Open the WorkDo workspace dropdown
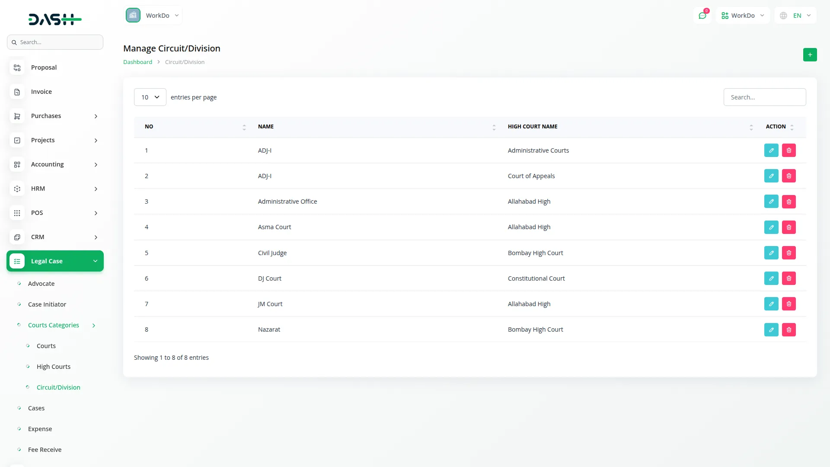The width and height of the screenshot is (830, 467). coord(153,15)
